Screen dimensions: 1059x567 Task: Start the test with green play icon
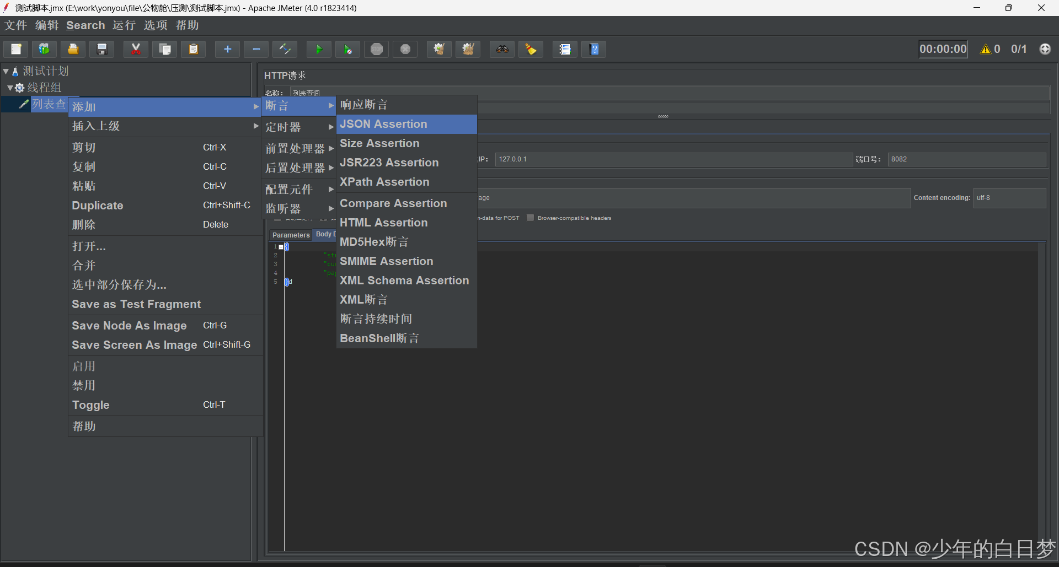[319, 49]
